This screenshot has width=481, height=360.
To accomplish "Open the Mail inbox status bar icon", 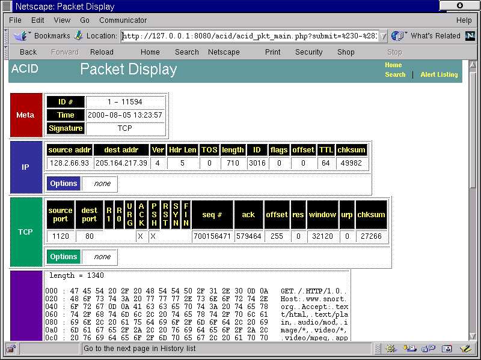I will [x=411, y=349].
